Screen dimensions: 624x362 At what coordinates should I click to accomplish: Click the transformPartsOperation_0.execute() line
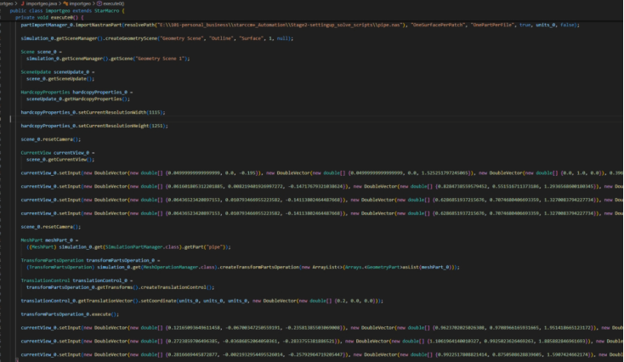tap(70, 314)
